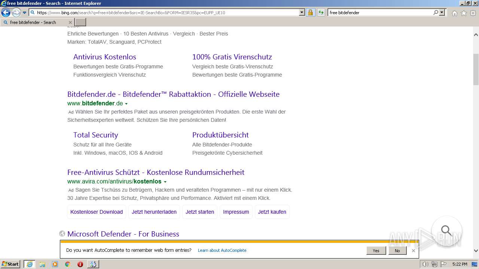Open the recent pages dropdown arrow
The image size is (479, 269).
click(x=25, y=13)
